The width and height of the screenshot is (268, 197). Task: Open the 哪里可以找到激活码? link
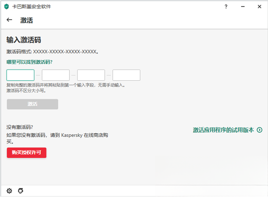click(29, 62)
